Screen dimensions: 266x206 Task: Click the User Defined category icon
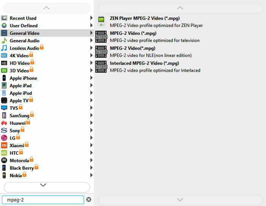(x=4, y=25)
